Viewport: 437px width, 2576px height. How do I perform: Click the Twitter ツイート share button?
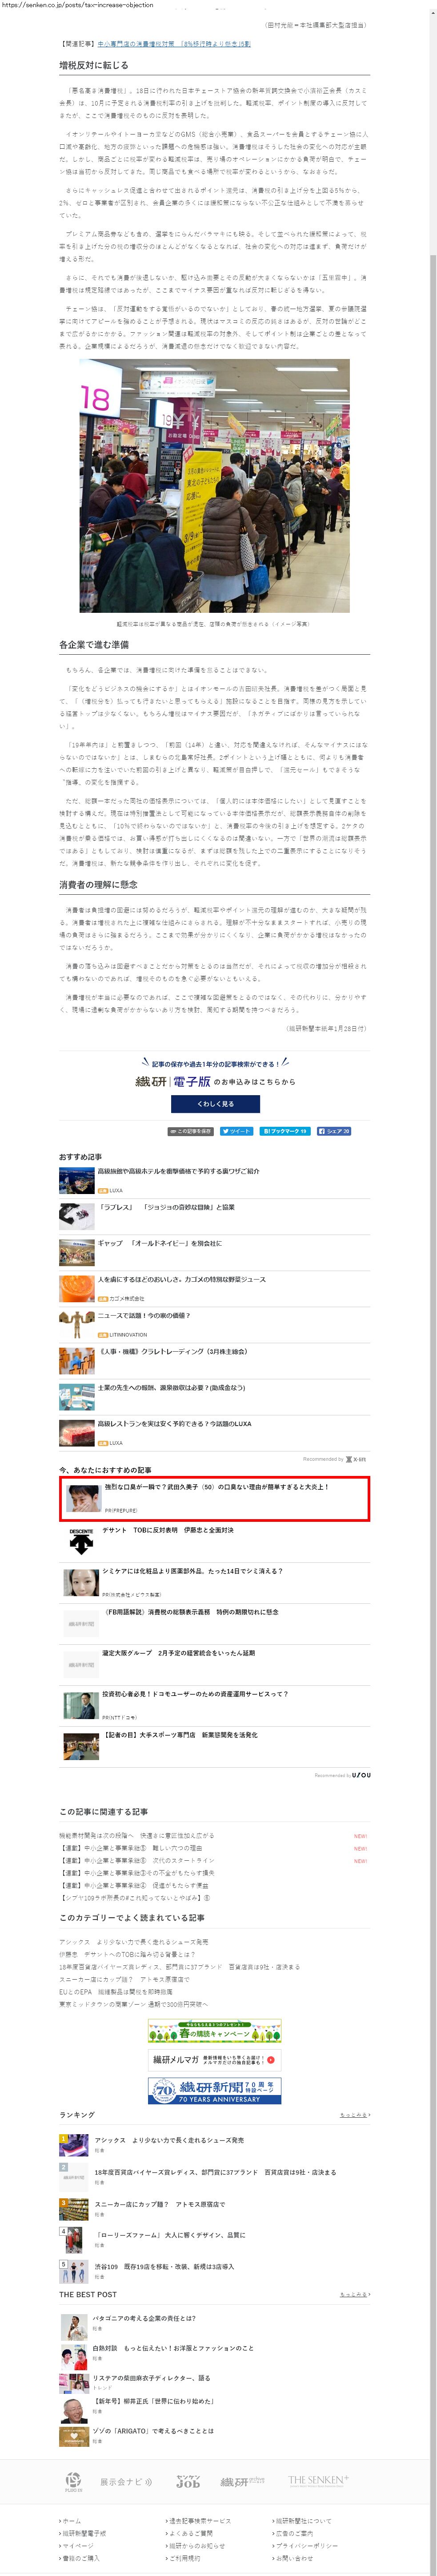point(237,1131)
